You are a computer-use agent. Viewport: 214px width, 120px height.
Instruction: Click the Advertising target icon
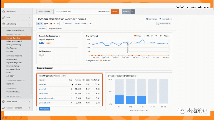[x=3, y=24]
